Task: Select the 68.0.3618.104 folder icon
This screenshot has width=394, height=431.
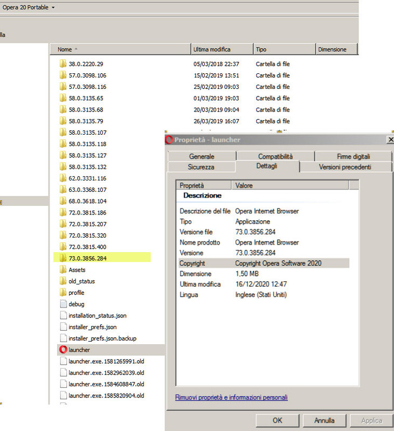Action: [63, 201]
